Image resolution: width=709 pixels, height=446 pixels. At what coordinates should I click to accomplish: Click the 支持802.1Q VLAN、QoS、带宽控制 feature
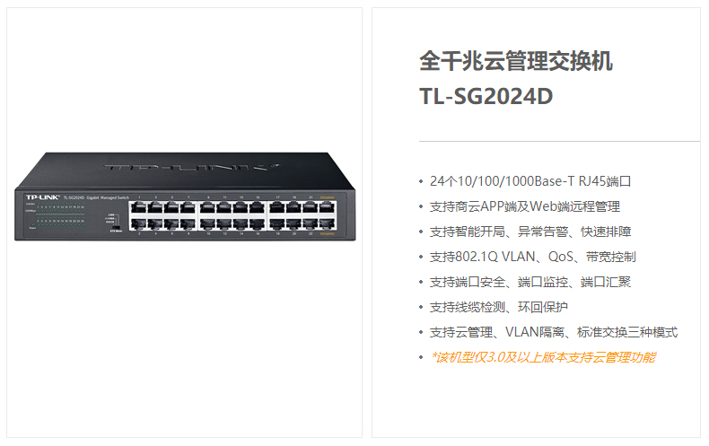click(x=533, y=257)
